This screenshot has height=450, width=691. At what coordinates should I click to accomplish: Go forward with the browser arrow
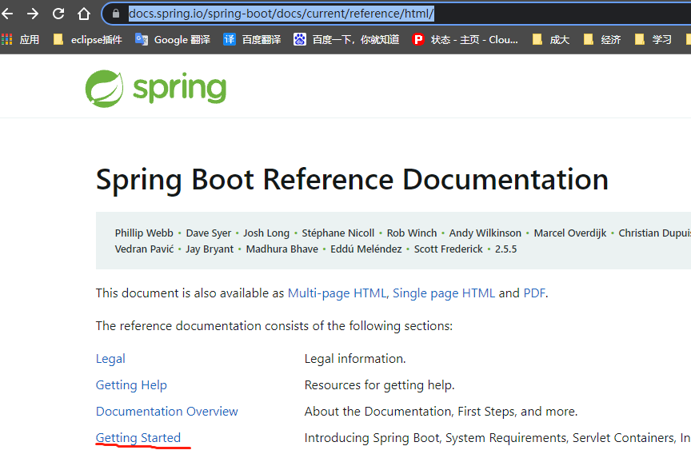[33, 14]
